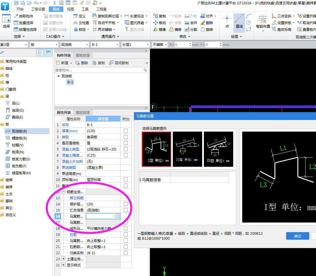Viewport: 316px width, 276px height.
Task: Click the undo arrow in quick access bar
Action: click(36, 3)
